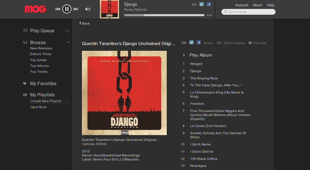Image resolution: width=310 pixels, height=170 pixels.
Task: Pause the current song
Action: 67,9
